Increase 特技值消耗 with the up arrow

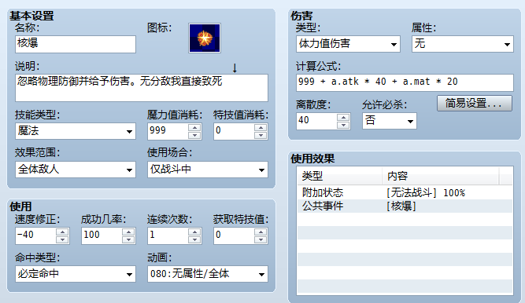[261, 127]
